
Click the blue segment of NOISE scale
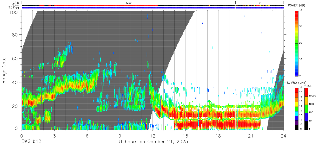306,117
